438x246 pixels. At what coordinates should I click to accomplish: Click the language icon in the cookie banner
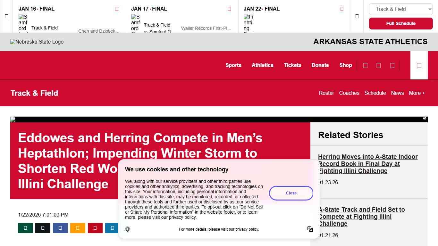(x=310, y=229)
